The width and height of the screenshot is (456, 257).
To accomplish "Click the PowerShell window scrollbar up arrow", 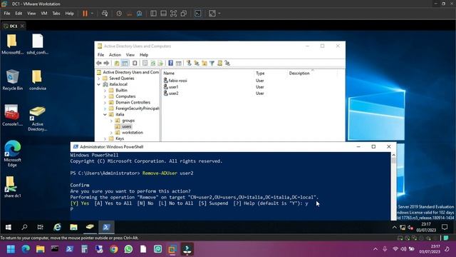I will tap(393, 155).
